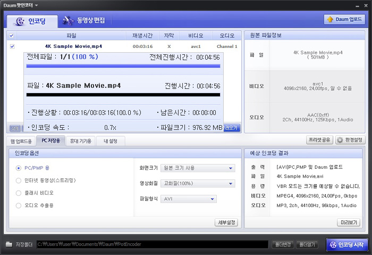Switch to the 휴대 기기용 tab

(80, 141)
